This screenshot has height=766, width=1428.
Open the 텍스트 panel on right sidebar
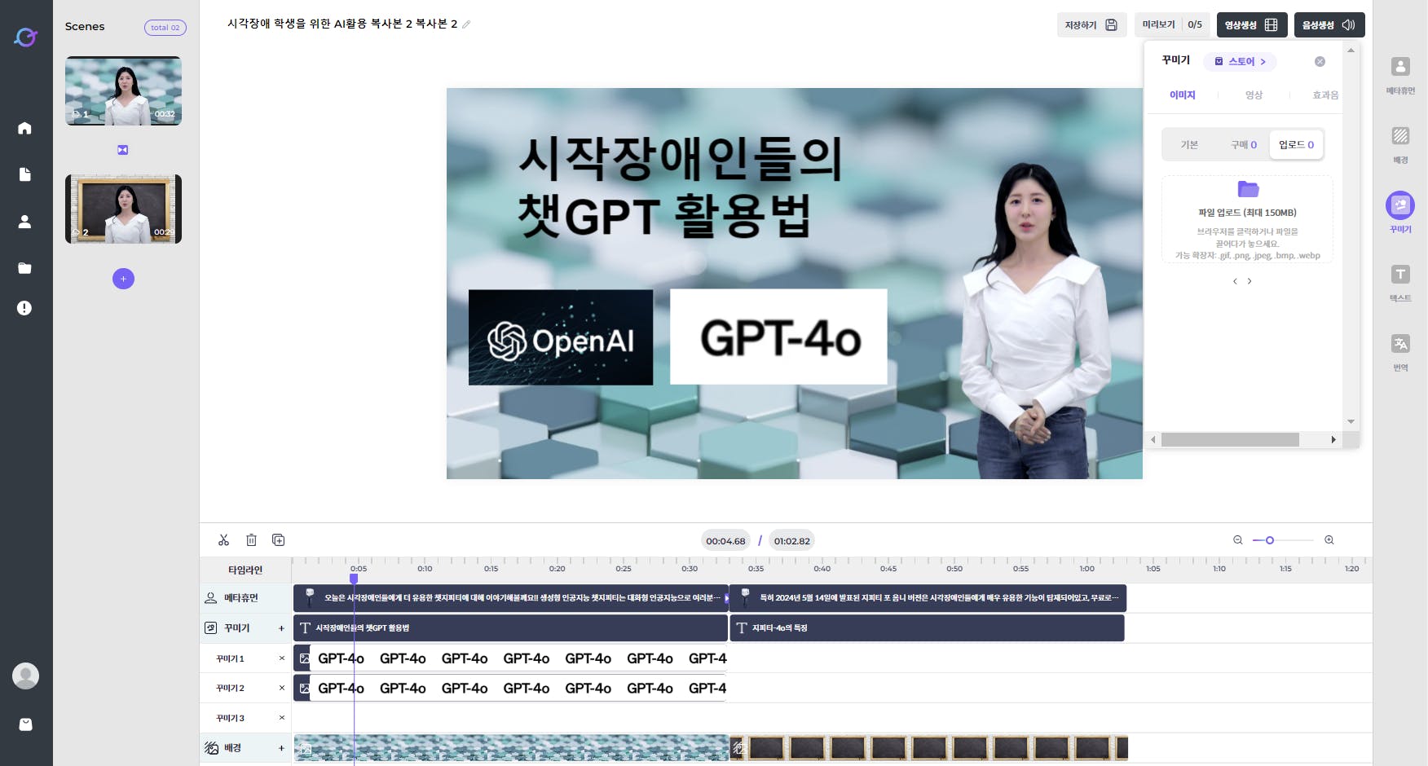coord(1400,282)
